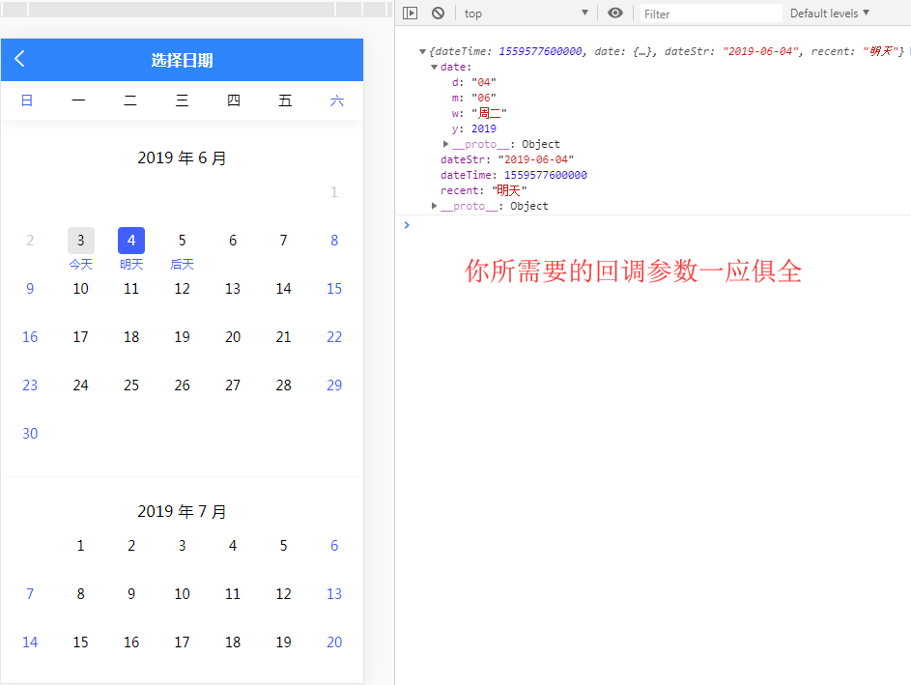The image size is (911, 685).
Task: Click the back arrow in calendar header
Action: click(x=20, y=59)
